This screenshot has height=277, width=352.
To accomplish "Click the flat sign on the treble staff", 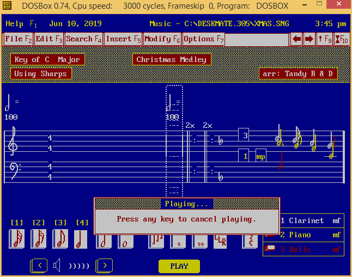I will 221,141.
